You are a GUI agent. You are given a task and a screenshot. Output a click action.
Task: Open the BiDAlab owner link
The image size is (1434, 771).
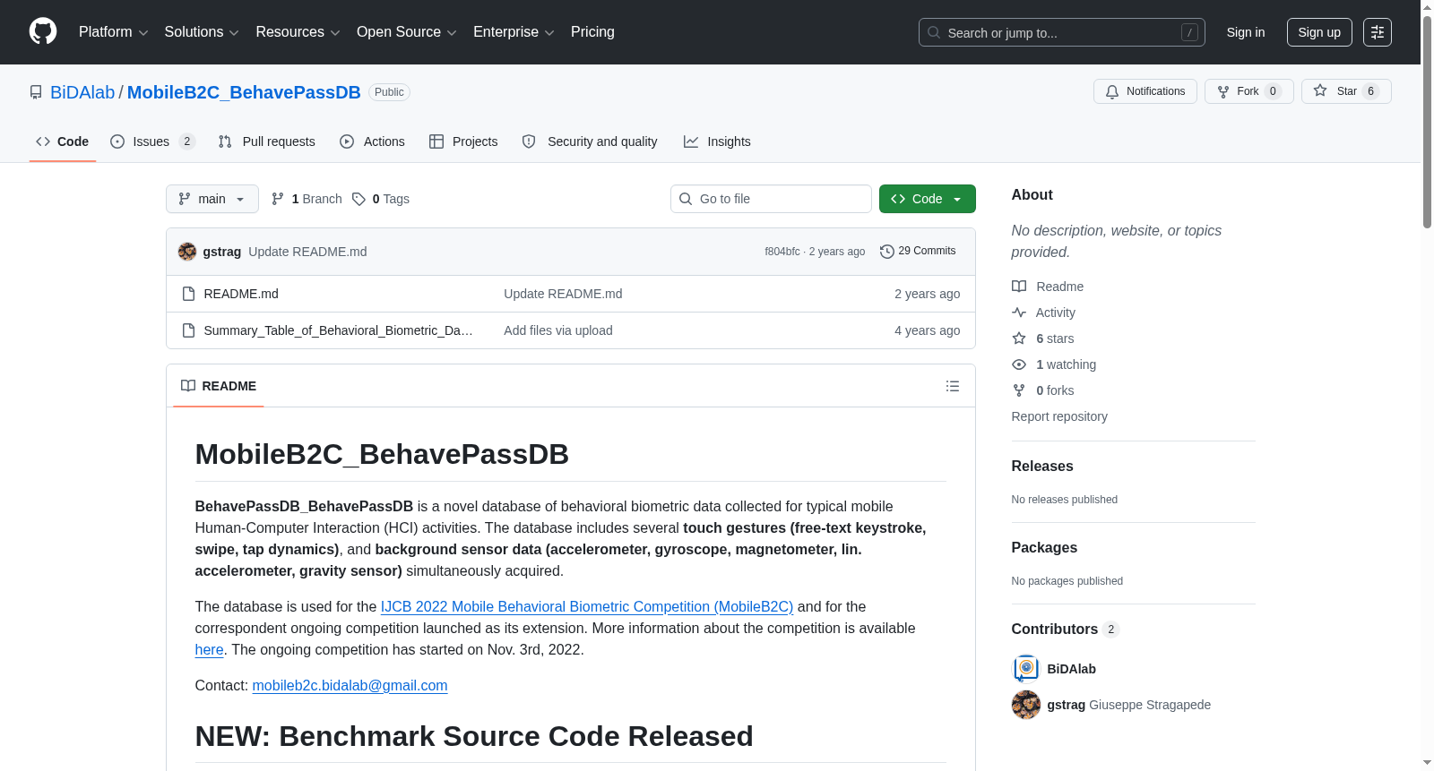(82, 92)
